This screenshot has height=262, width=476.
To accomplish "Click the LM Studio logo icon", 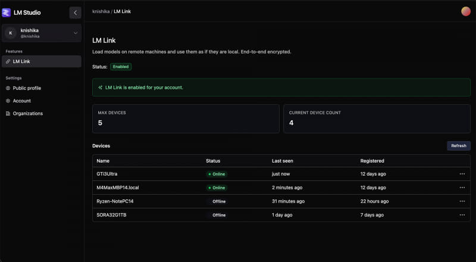I will click(7, 13).
